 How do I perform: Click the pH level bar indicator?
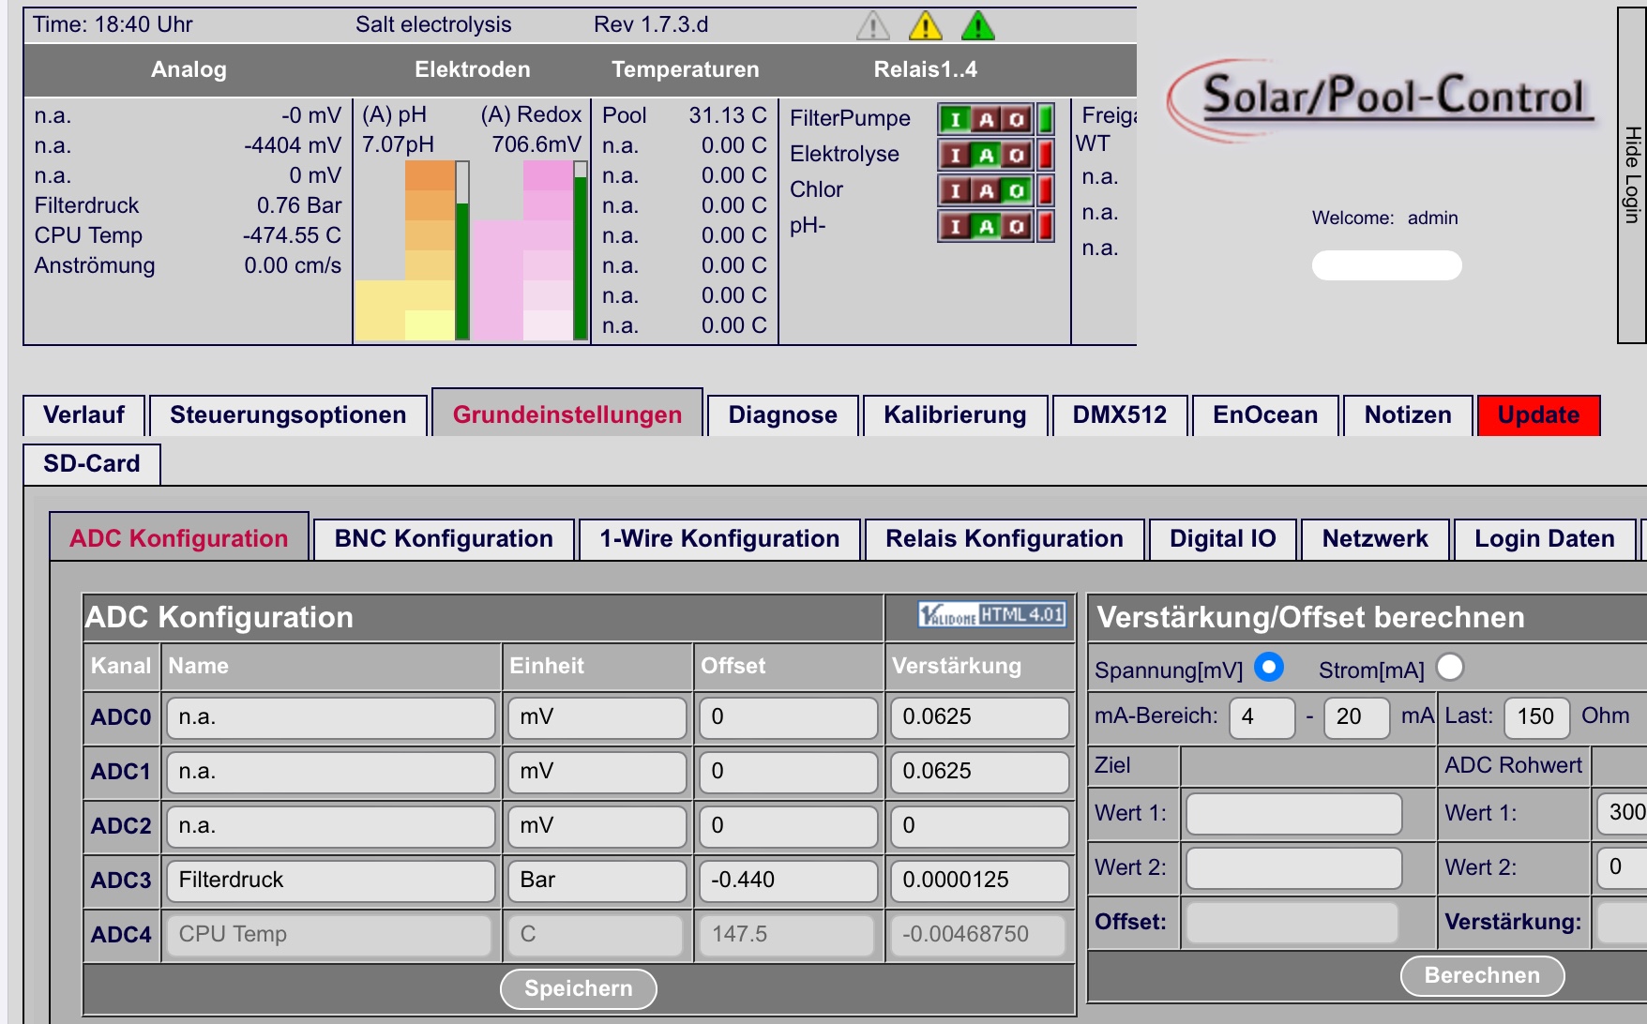[x=462, y=250]
